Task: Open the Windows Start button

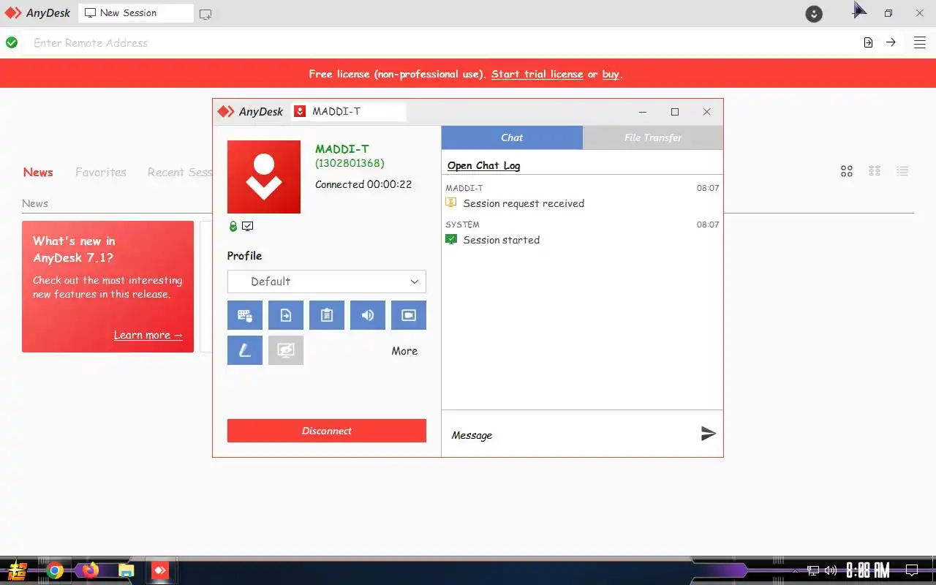Action: [18, 570]
